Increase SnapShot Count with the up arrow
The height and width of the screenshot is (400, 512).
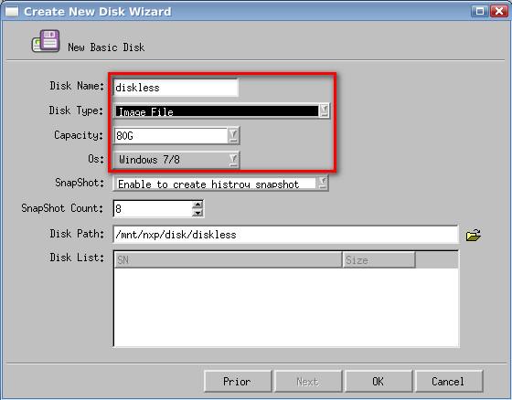(197, 205)
